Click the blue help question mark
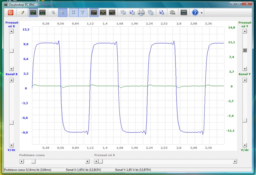 (195, 12)
